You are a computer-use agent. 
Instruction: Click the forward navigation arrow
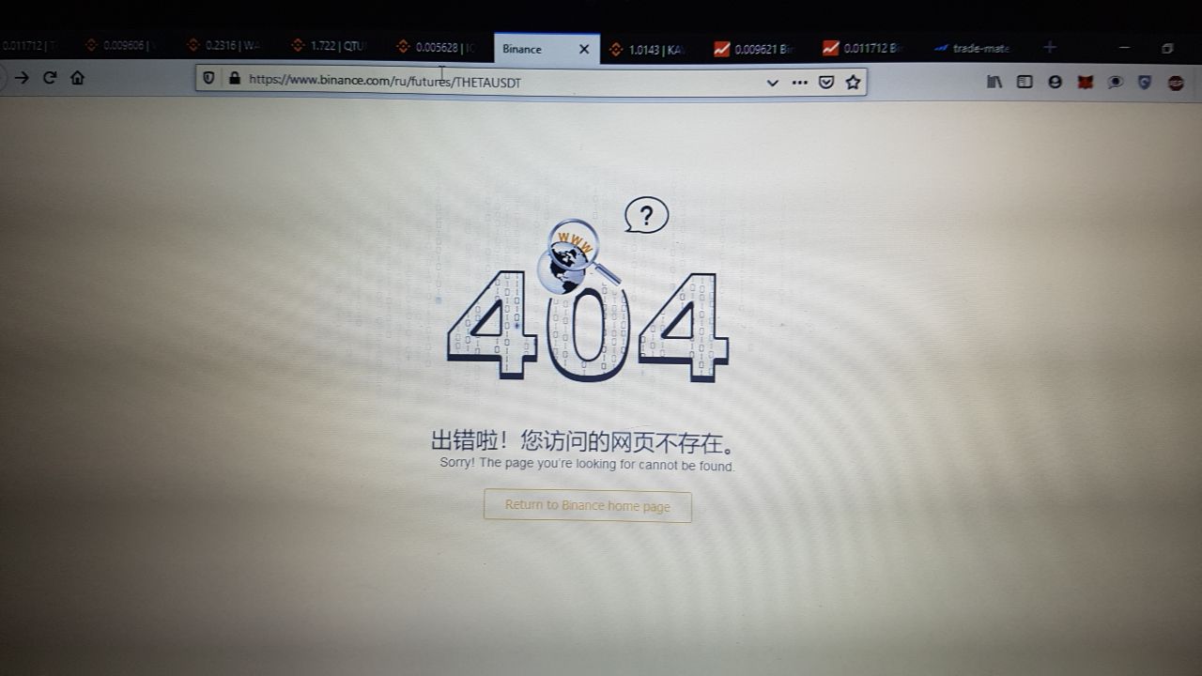pos(22,78)
